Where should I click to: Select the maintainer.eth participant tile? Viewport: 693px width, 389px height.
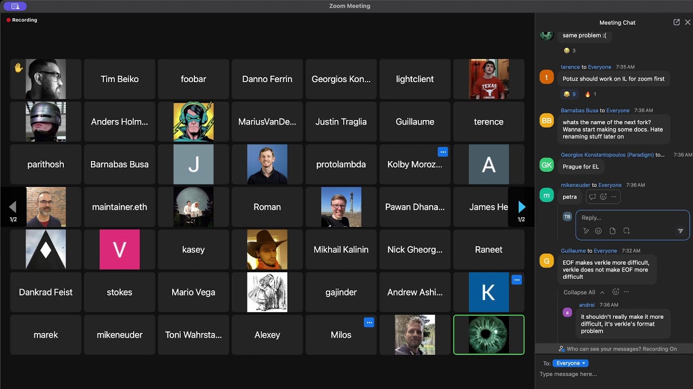[x=120, y=207]
